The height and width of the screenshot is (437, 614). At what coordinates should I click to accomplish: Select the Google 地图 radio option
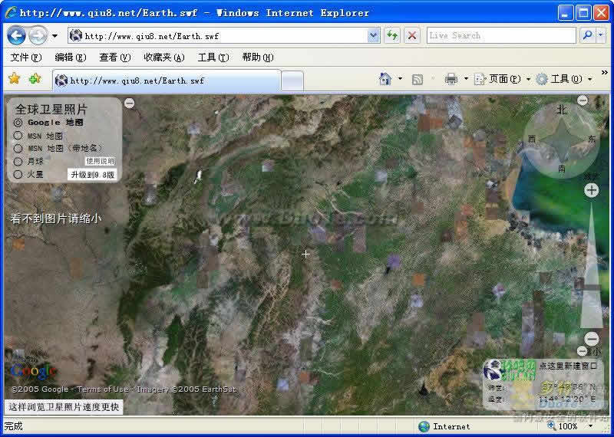click(x=18, y=123)
